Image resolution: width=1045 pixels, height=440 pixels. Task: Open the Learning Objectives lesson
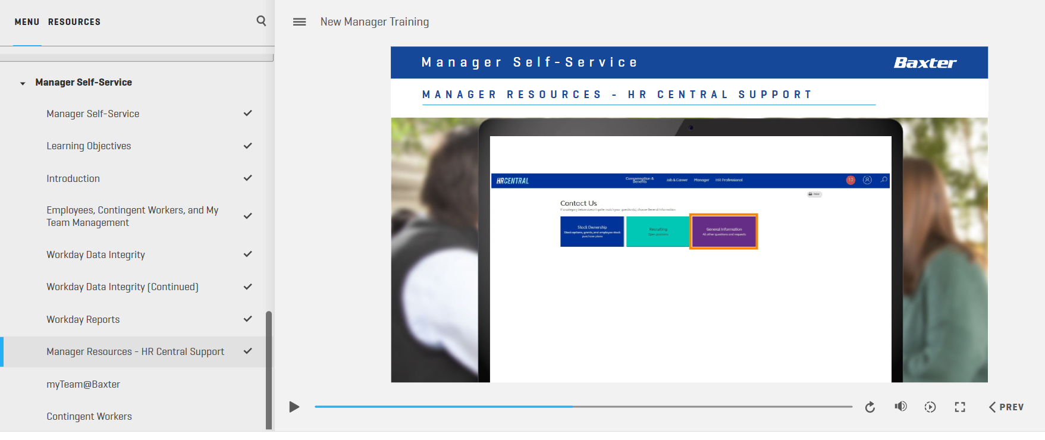[x=136, y=146]
